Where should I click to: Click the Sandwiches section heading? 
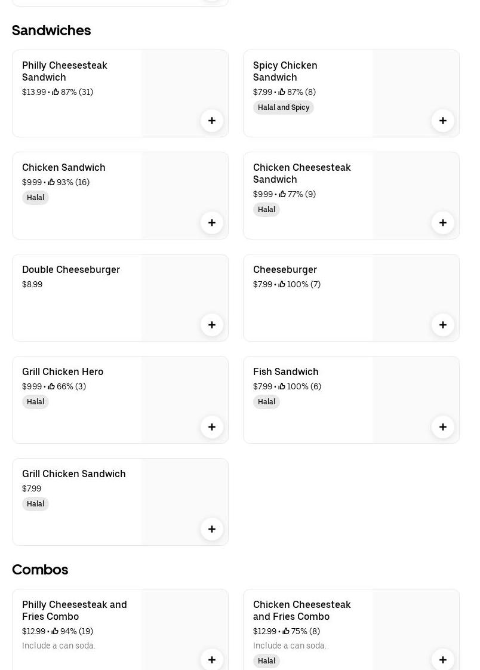pos(51,30)
